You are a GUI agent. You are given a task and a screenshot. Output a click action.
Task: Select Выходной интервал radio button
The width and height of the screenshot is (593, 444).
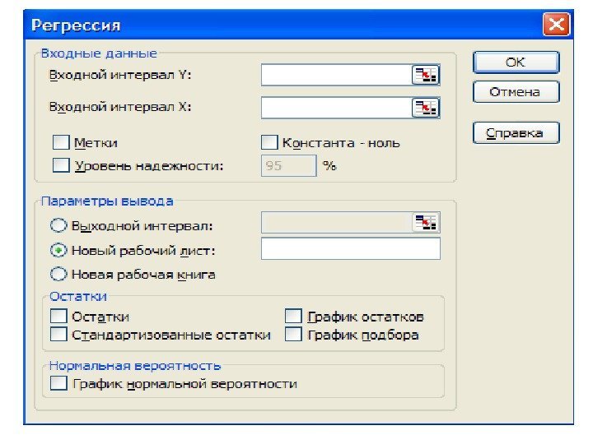[x=59, y=224]
